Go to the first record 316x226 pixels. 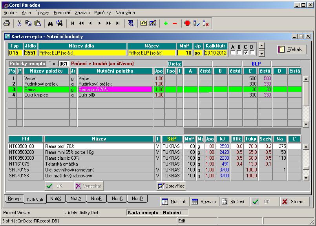coord(72,24)
